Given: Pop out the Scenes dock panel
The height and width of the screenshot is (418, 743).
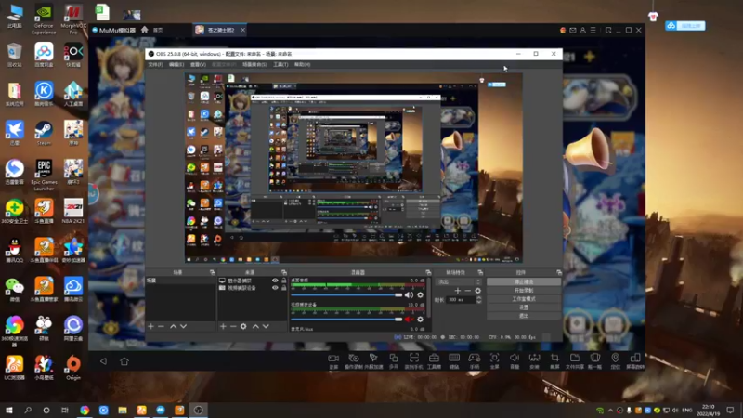Looking at the screenshot, I should click(213, 272).
